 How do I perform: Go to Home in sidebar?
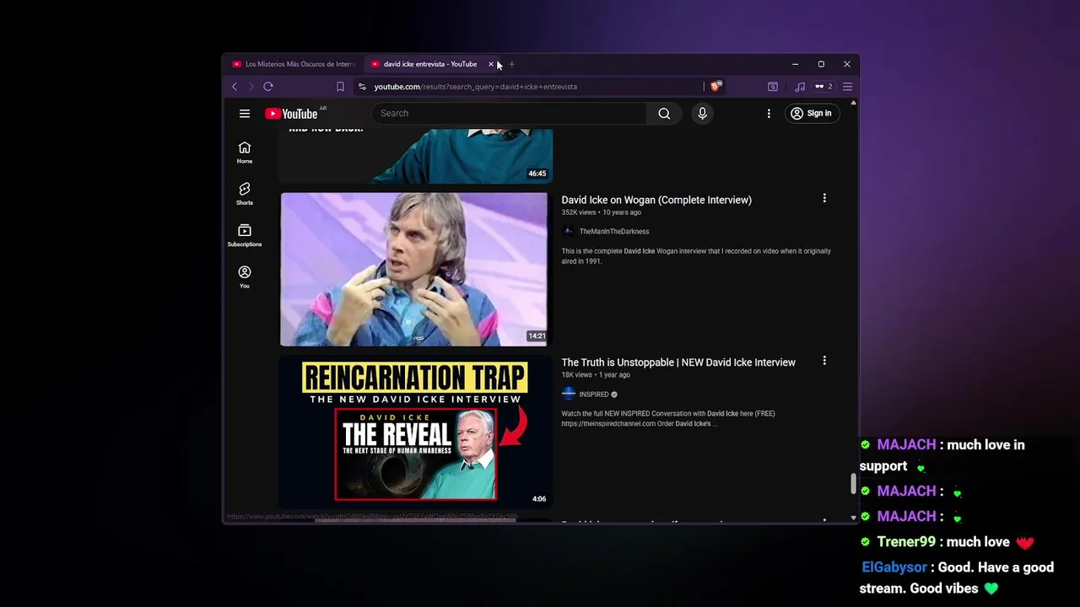click(x=245, y=153)
